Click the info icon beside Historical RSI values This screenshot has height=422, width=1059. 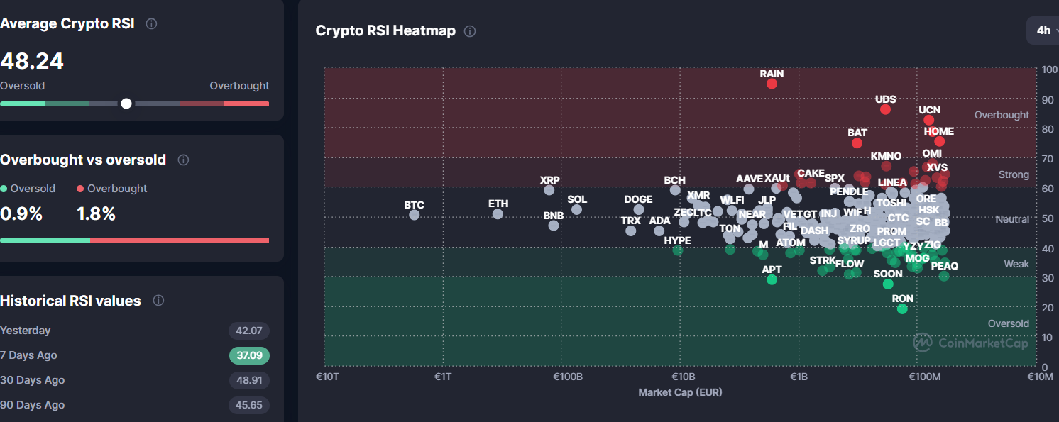point(158,301)
